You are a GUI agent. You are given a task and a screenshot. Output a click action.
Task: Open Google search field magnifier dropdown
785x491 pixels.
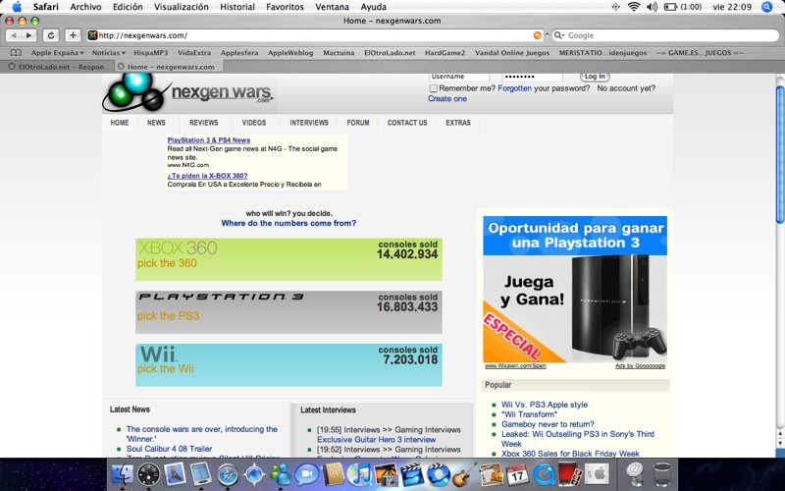559,35
